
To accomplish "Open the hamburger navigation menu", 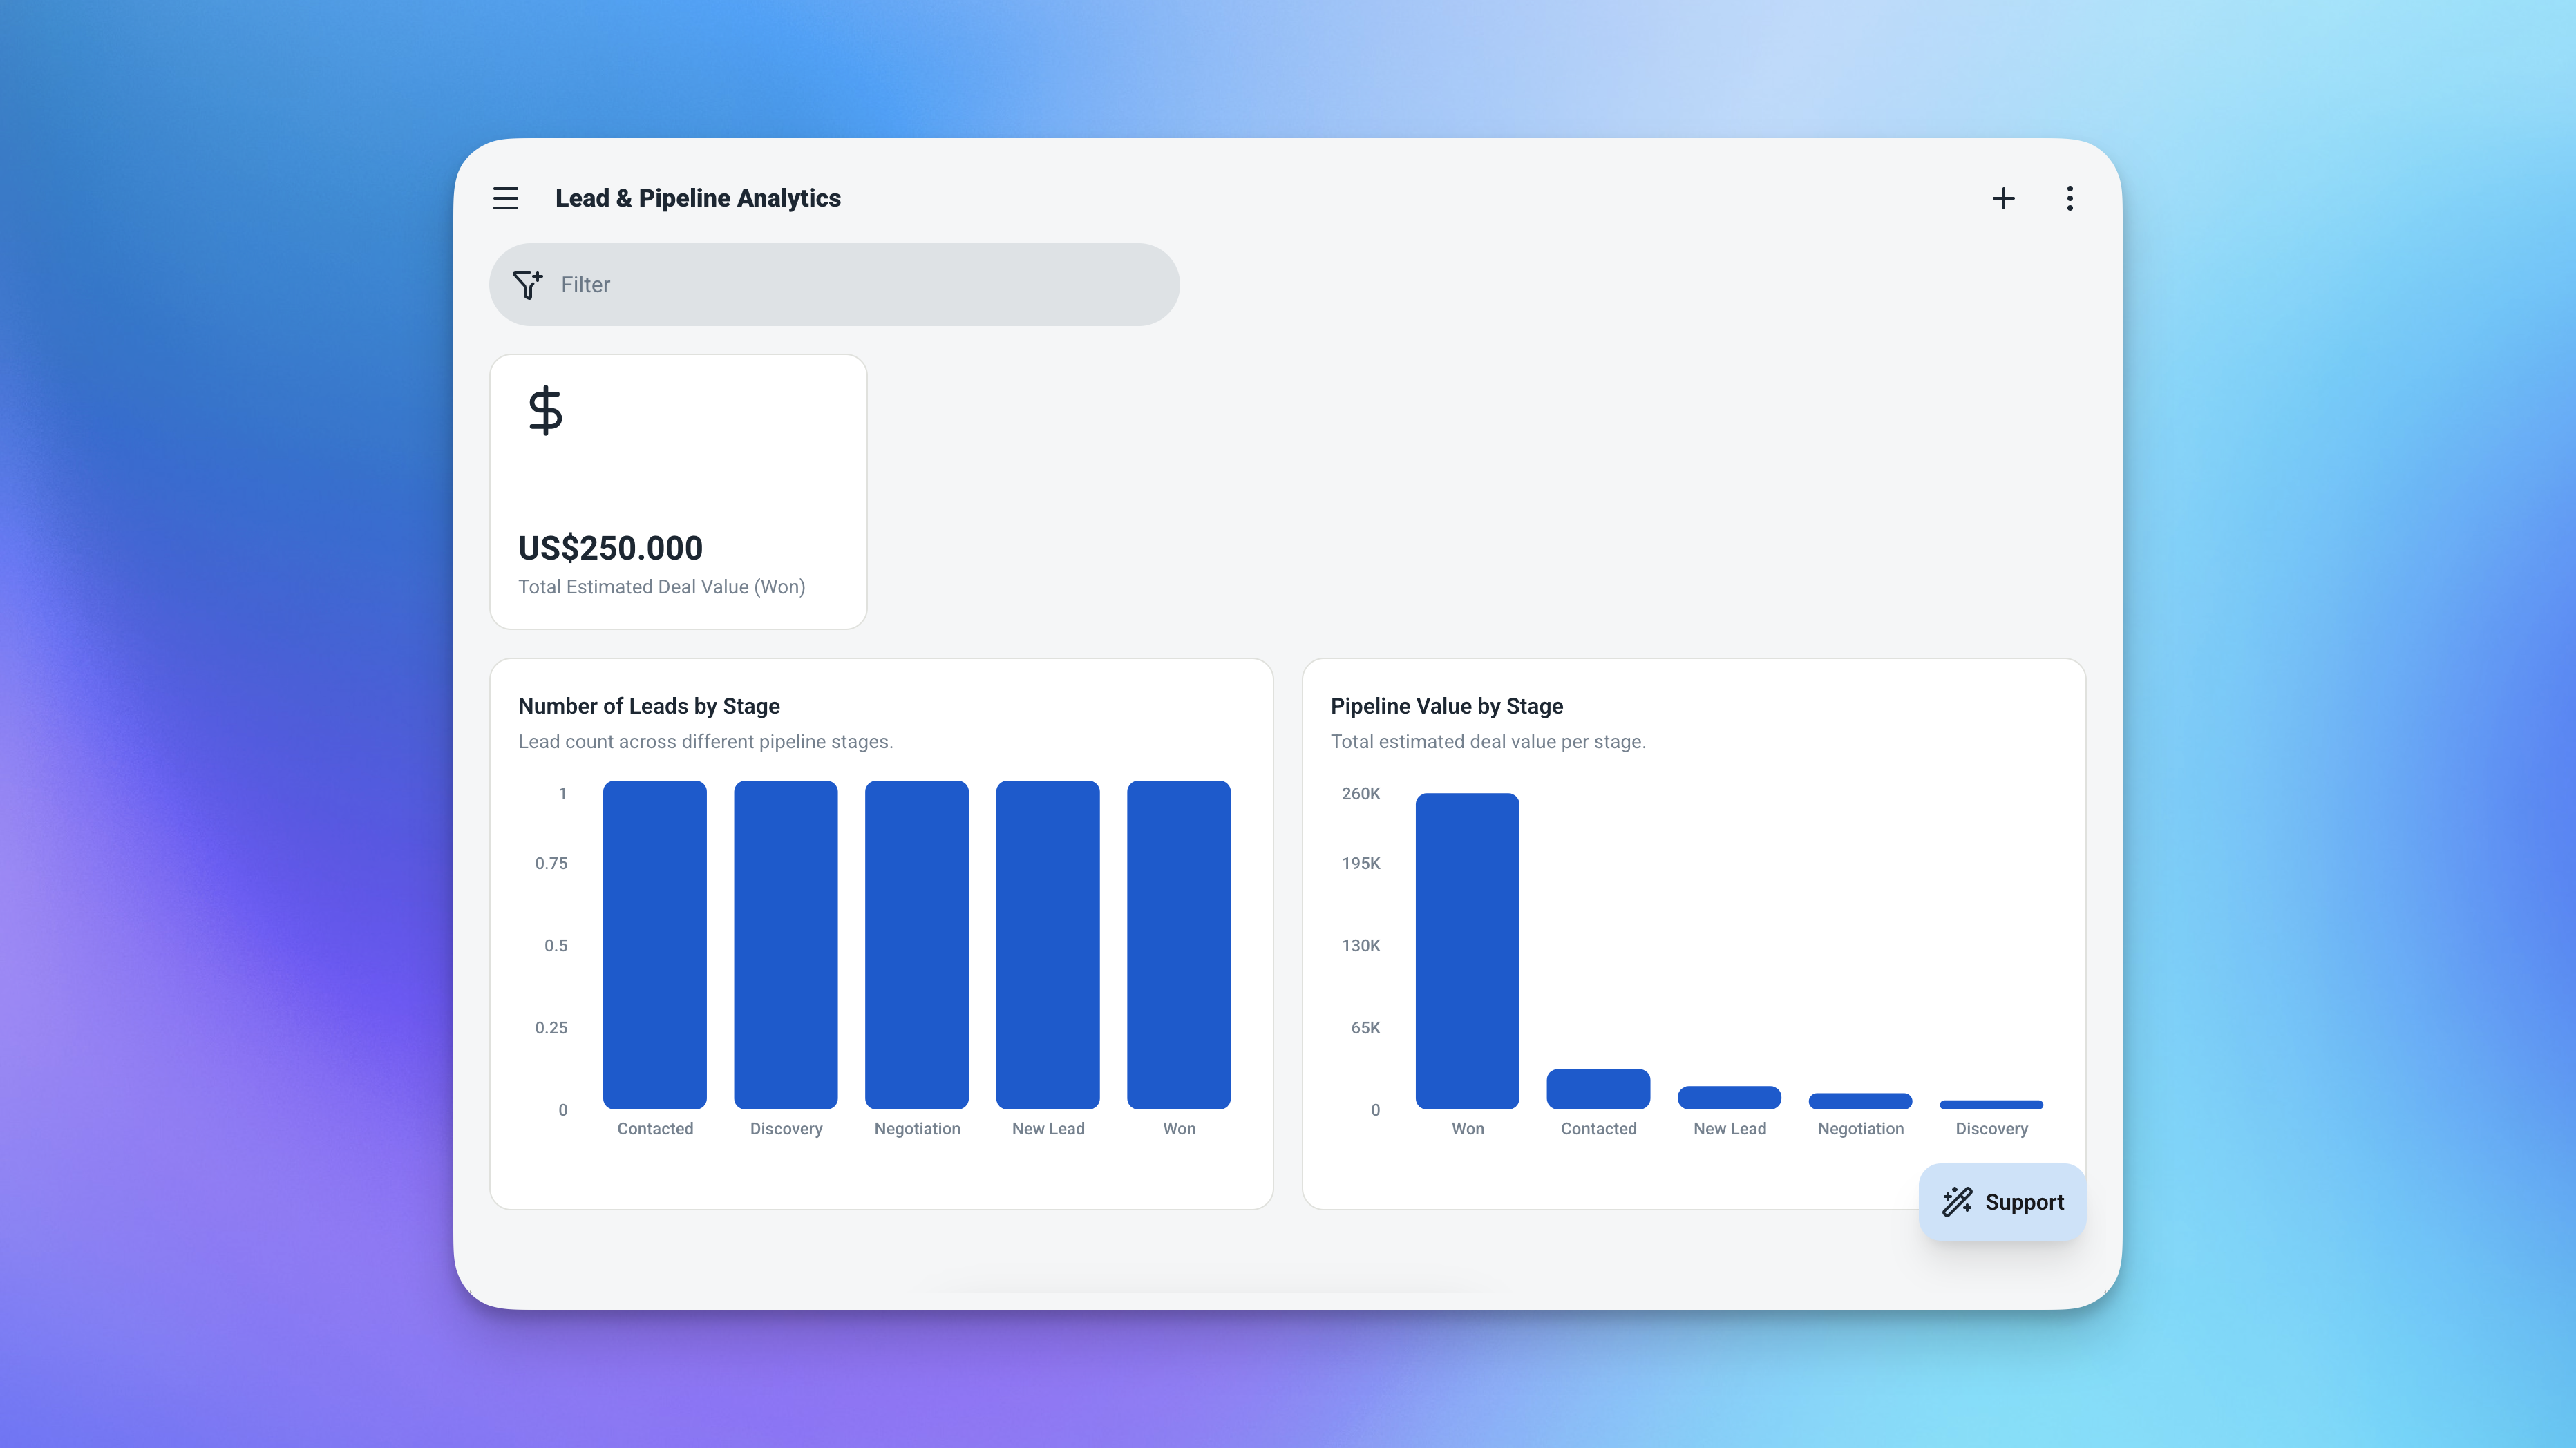I will [505, 198].
